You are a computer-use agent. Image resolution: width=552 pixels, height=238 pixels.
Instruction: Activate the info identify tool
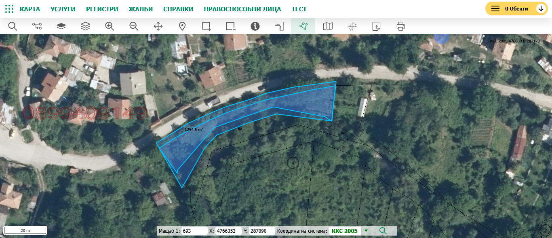(255, 26)
